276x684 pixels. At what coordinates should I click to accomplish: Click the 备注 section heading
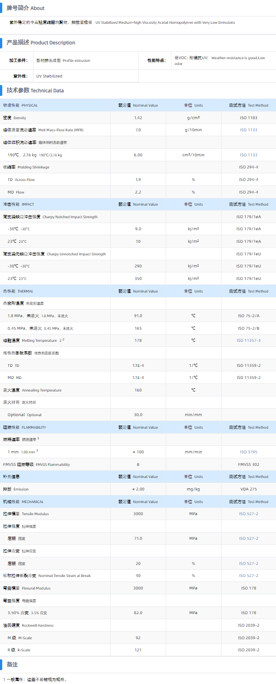(x=13, y=664)
